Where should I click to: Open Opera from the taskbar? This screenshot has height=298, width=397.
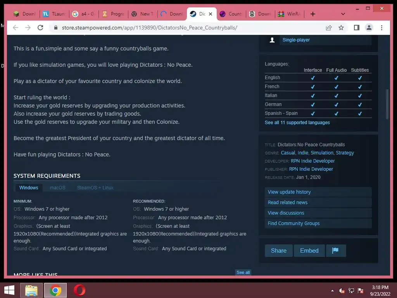click(x=79, y=290)
